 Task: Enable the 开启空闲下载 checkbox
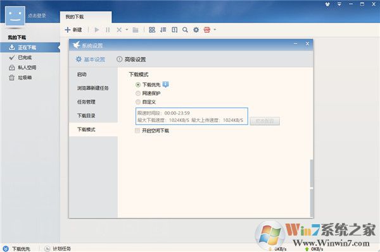click(137, 131)
